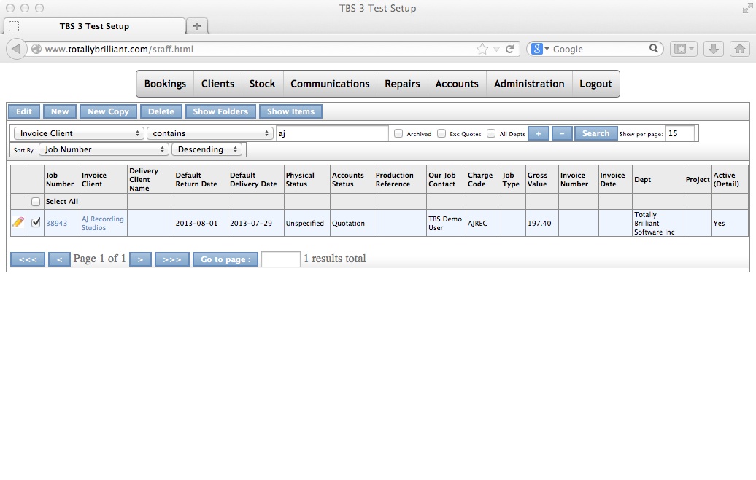This screenshot has width=756, height=480.
Task: Tick the All Depts checkbox
Action: [491, 133]
